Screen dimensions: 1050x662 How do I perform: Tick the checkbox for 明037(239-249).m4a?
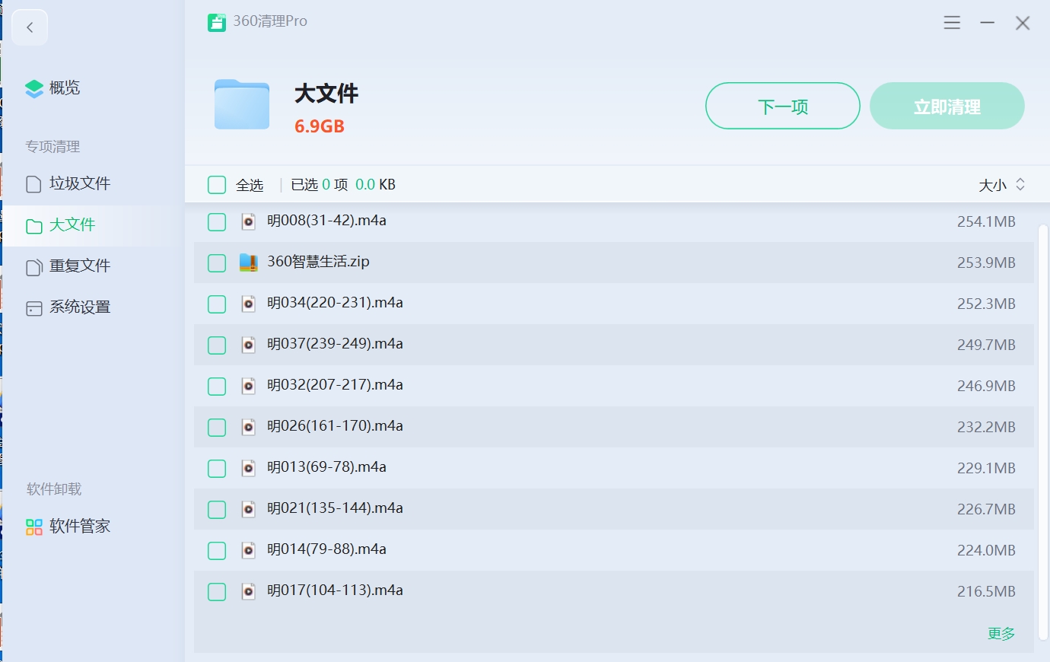217,345
